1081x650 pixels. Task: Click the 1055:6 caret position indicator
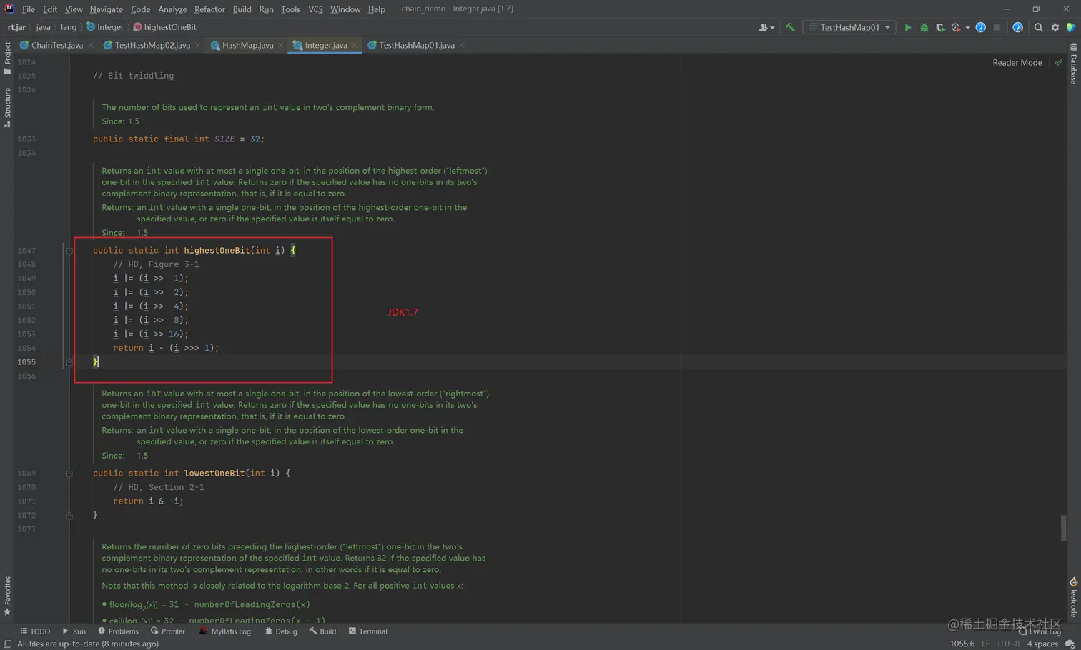point(962,644)
